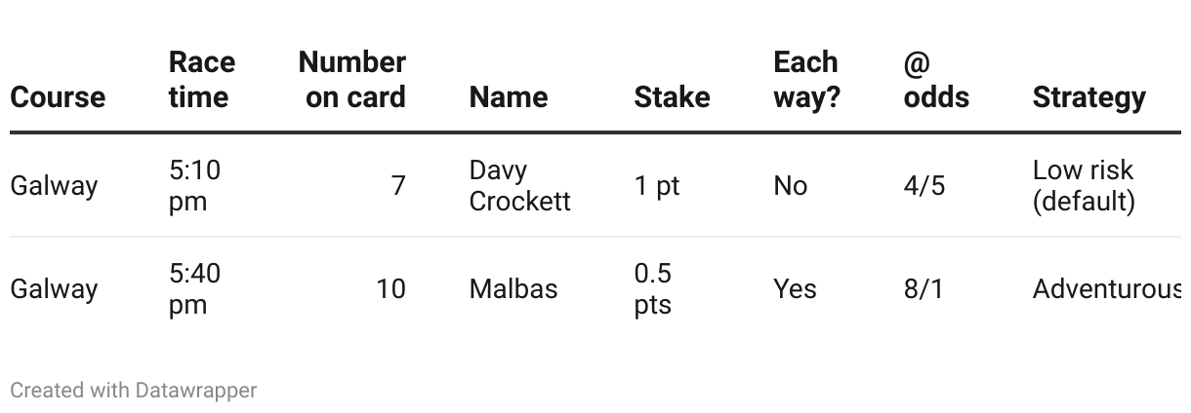Click the 8/1 odds value
The width and height of the screenshot is (1191, 413).
pyautogui.click(x=923, y=289)
